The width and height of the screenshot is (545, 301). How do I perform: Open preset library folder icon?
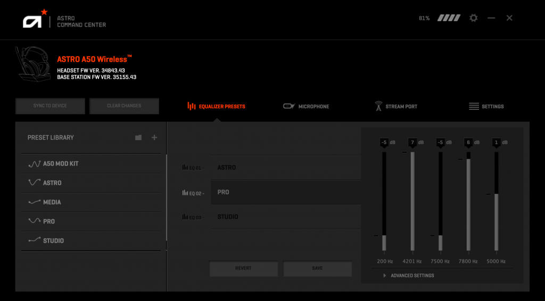click(x=138, y=137)
